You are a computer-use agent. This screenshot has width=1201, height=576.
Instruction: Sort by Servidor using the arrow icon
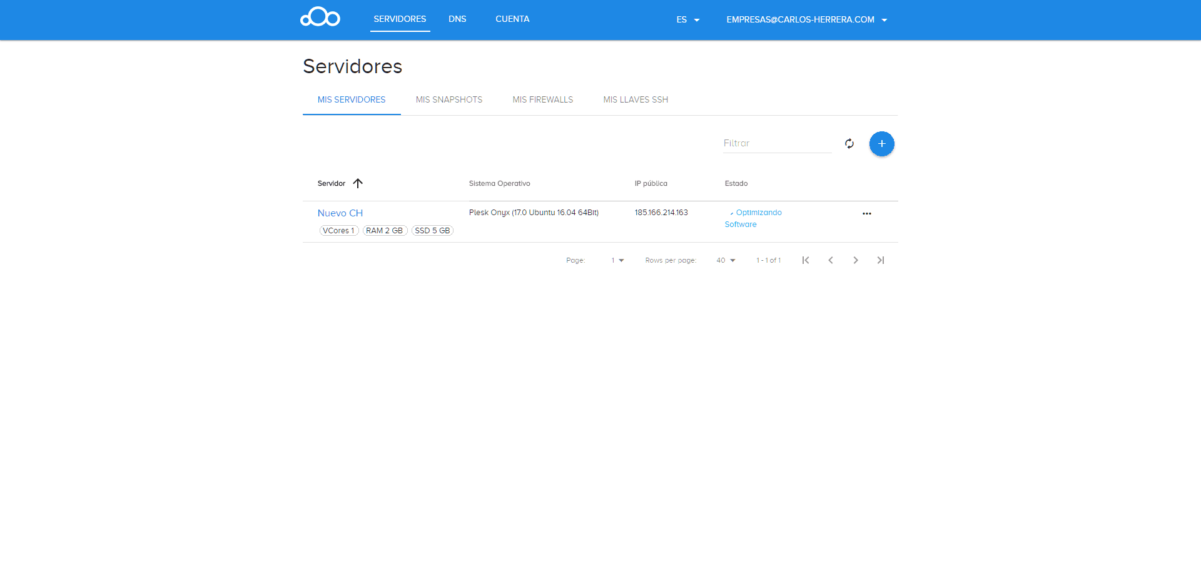[358, 183]
